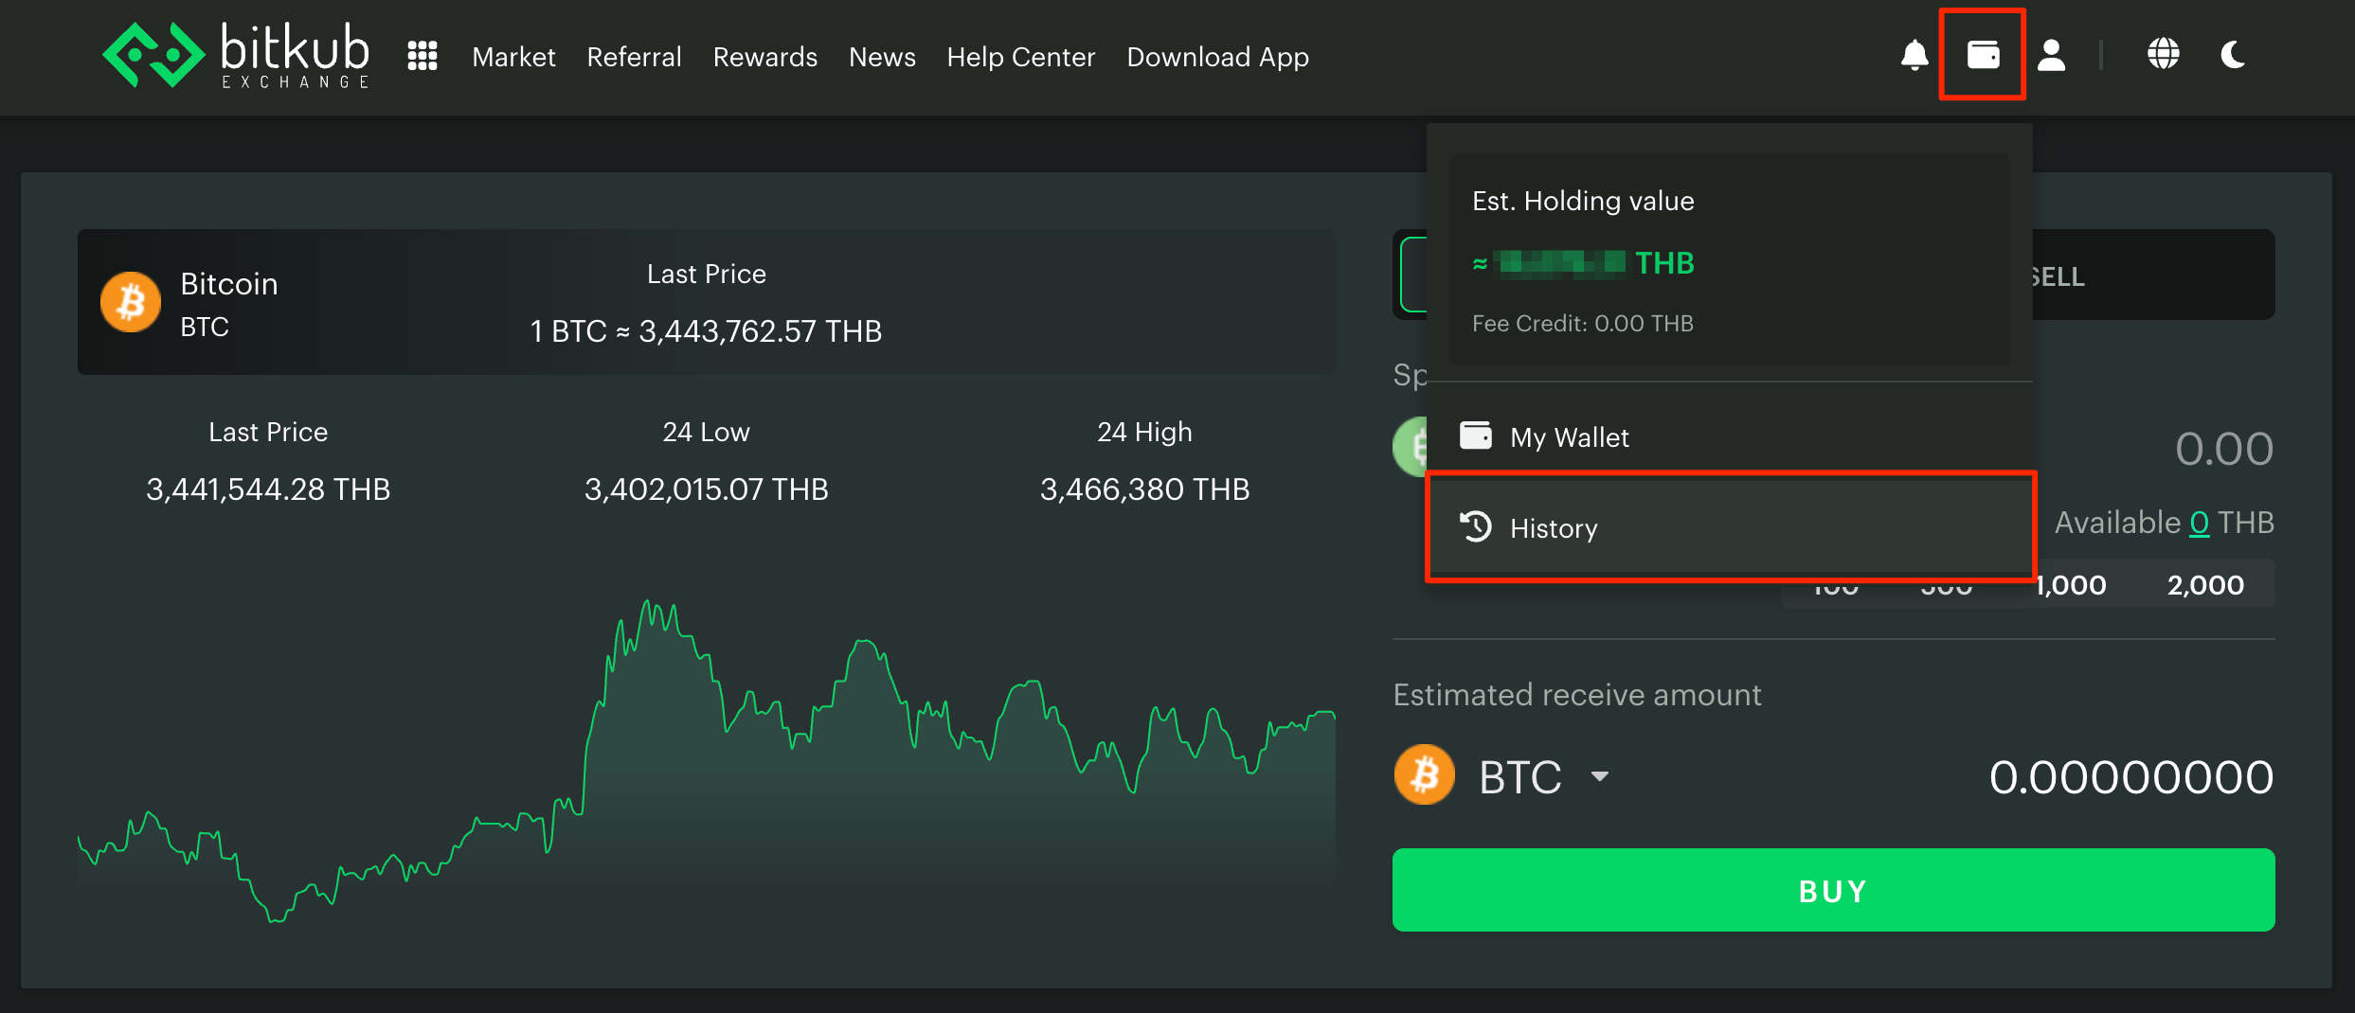Screen dimensions: 2355x1013
Task: Click the Bitcoin name label
Action: [229, 283]
